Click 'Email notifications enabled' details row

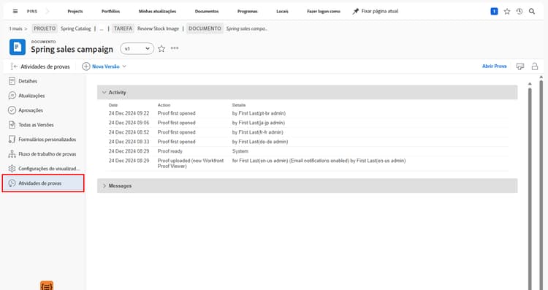coord(319,161)
